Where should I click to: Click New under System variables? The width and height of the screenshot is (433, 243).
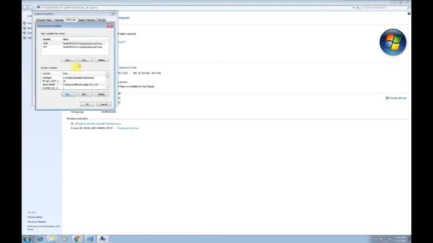68,94
